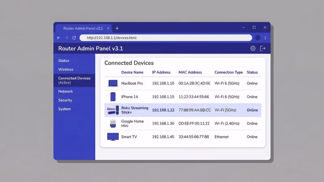This screenshot has height=182, width=324.
Task: Click MAC address 33:44:55:66:77:88
Action: click(x=194, y=137)
